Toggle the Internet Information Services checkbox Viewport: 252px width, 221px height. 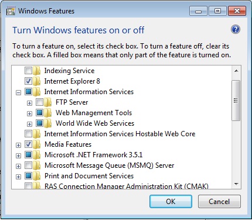click(x=28, y=91)
